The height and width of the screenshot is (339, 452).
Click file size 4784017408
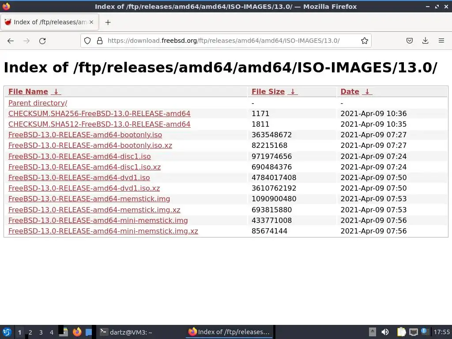[x=274, y=177]
